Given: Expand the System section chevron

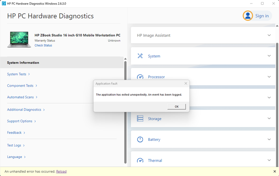Looking at the screenshot, I should point(269,56).
